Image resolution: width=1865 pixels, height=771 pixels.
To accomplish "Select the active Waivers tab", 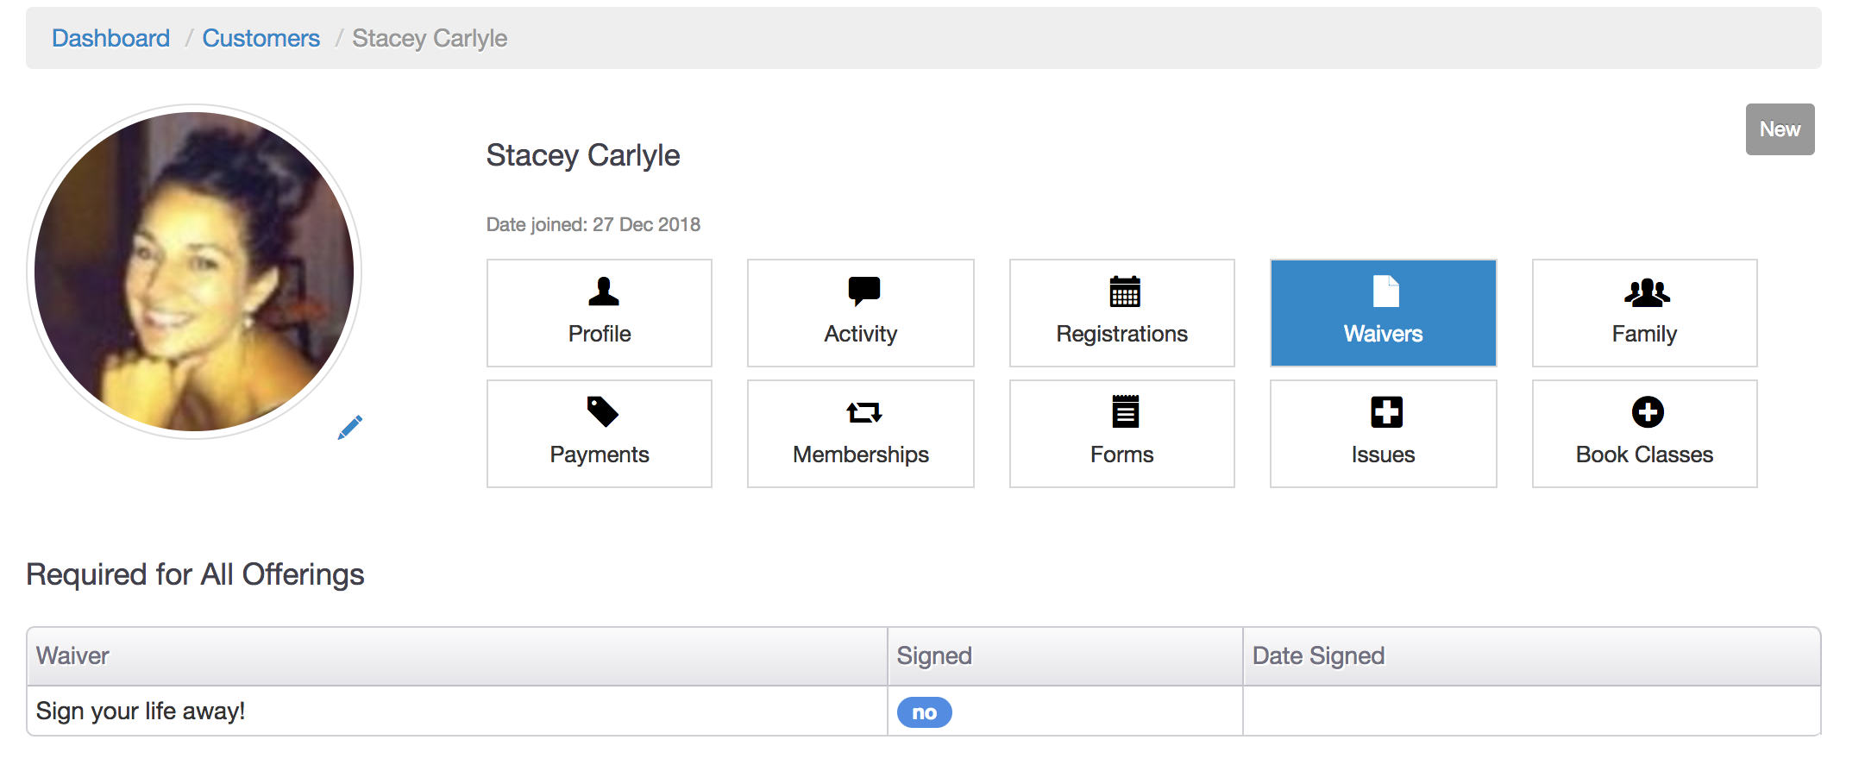I will pyautogui.click(x=1383, y=313).
